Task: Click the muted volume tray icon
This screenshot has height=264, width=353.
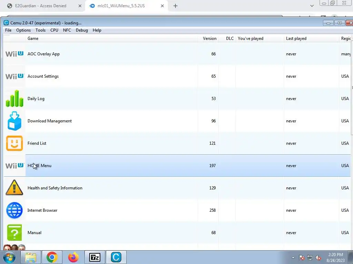Action: [318, 257]
